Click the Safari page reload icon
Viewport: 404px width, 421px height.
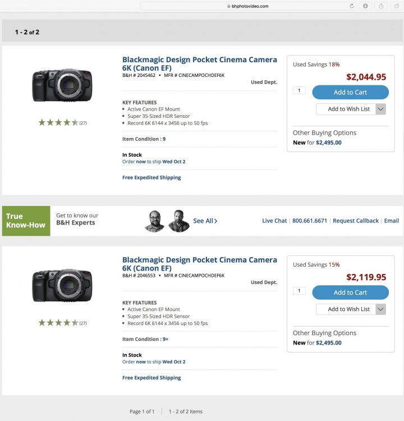coord(352,6)
